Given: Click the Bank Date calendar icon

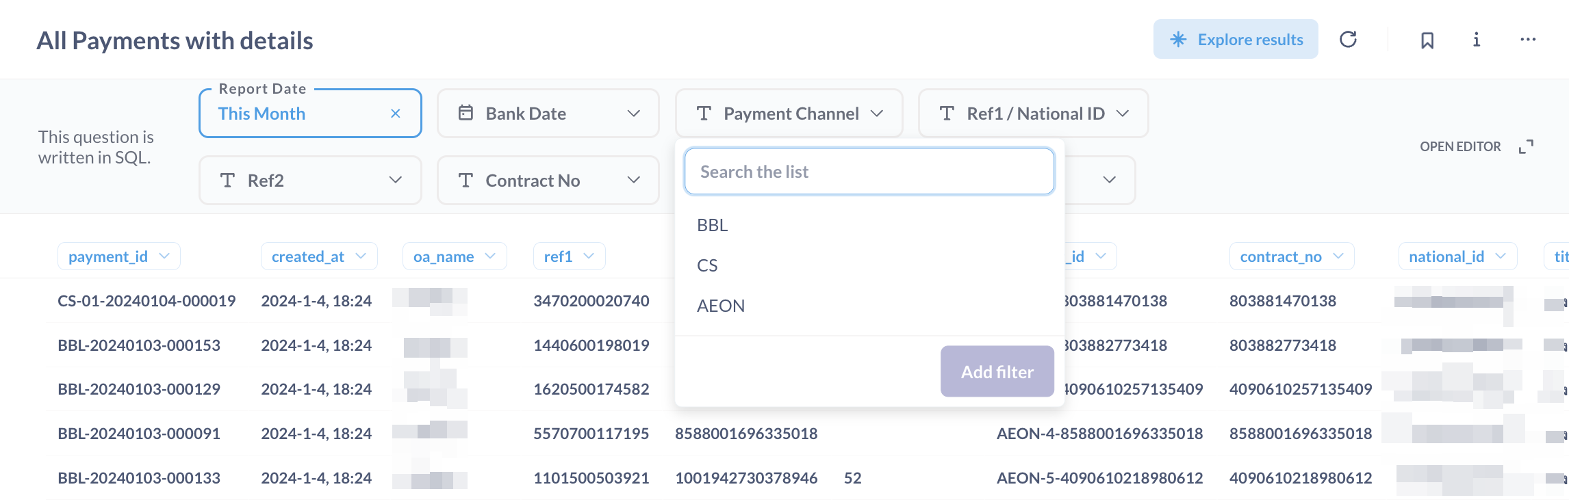Looking at the screenshot, I should (465, 113).
